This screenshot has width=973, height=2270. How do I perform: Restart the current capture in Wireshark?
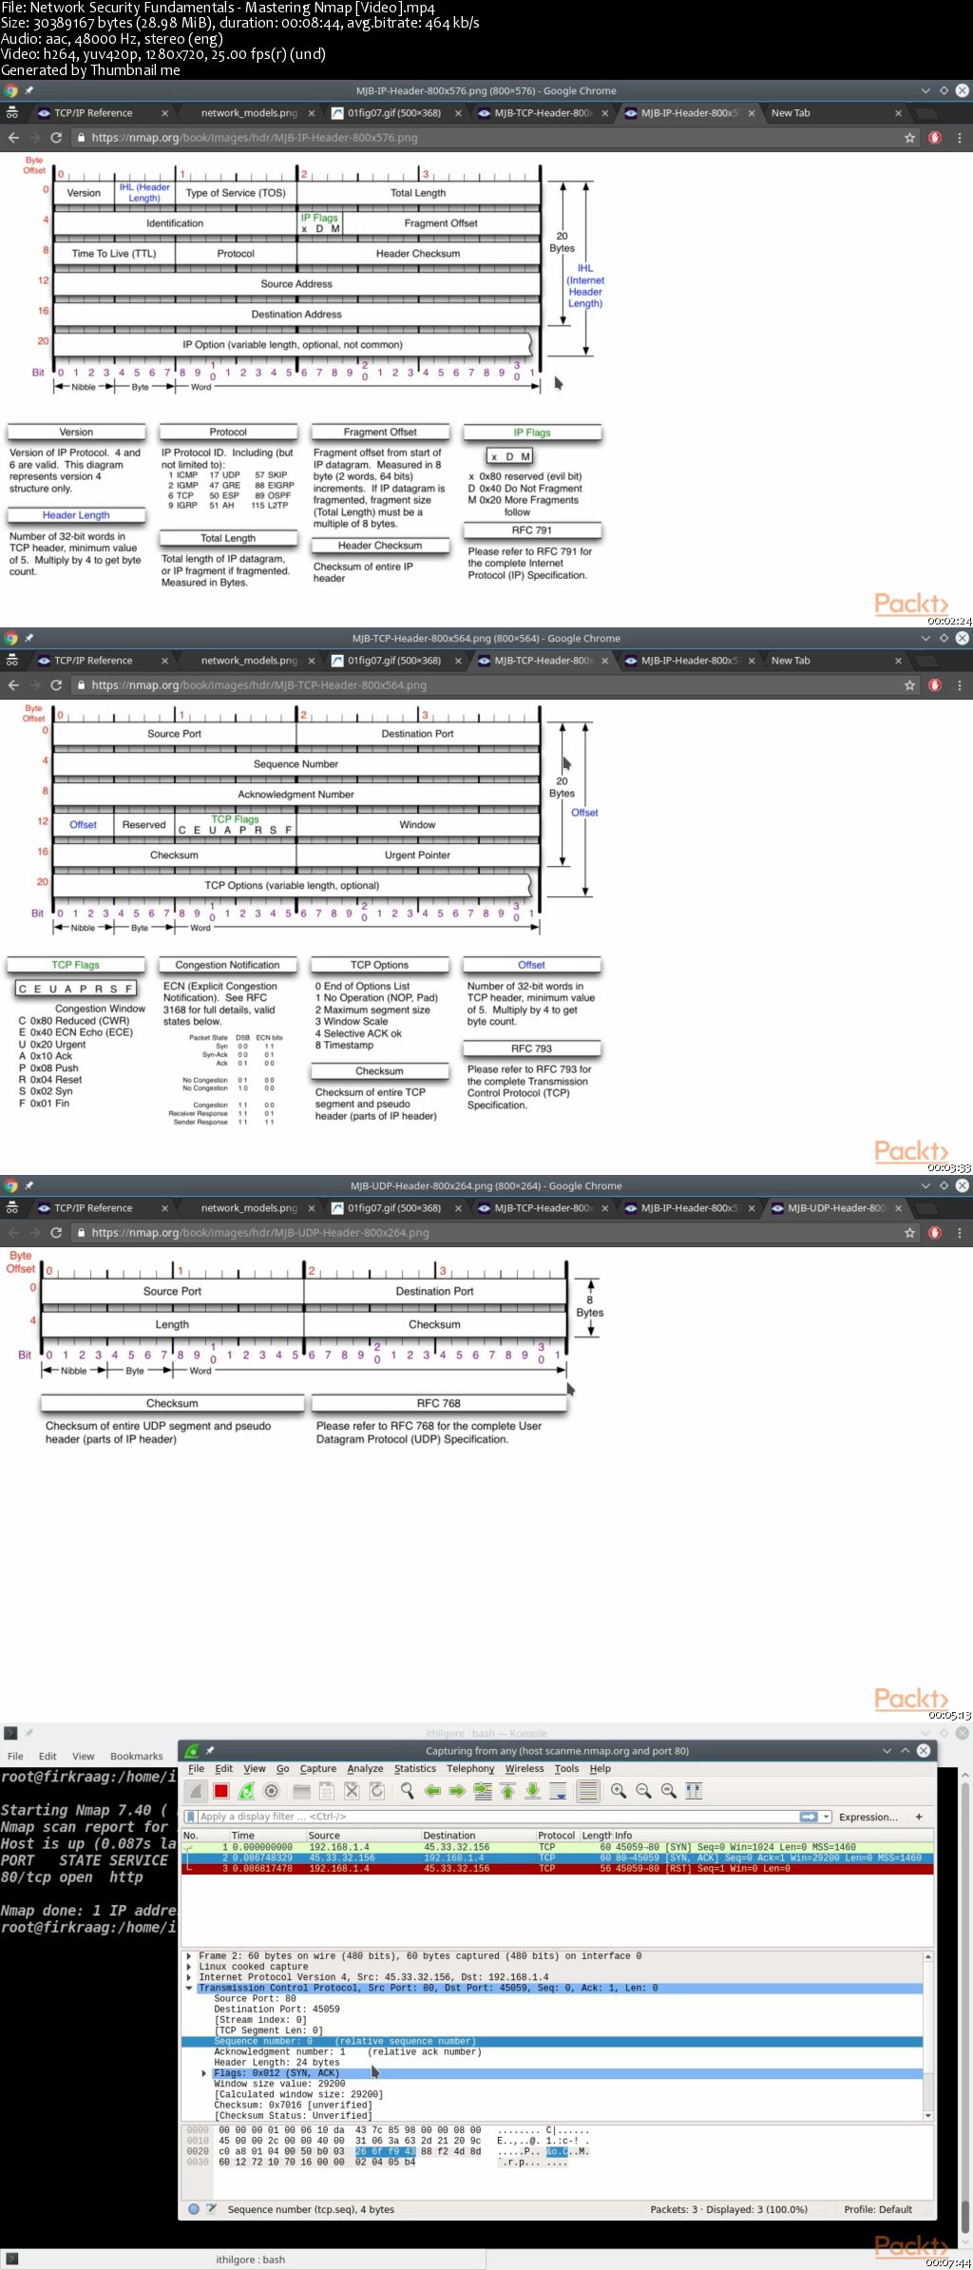[246, 1791]
